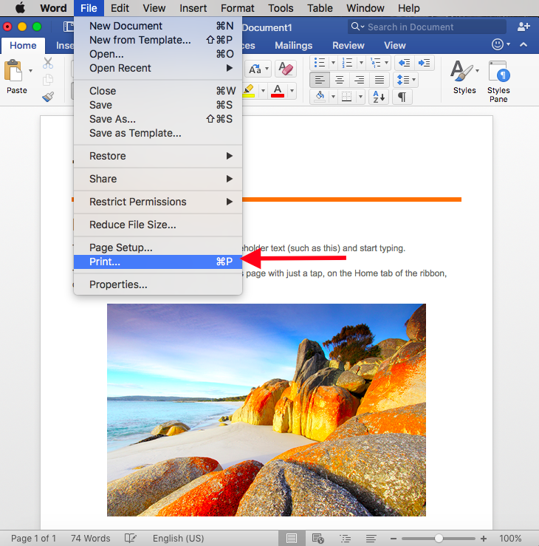Click the zoom slider handle
Image resolution: width=539 pixels, height=546 pixels.
click(x=439, y=539)
